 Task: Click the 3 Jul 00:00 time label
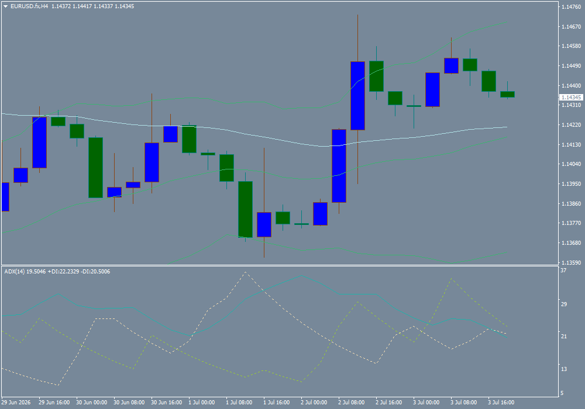(x=426, y=403)
